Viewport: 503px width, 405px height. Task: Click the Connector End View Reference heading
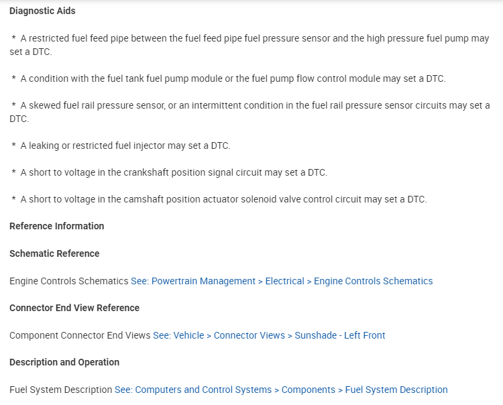(74, 308)
